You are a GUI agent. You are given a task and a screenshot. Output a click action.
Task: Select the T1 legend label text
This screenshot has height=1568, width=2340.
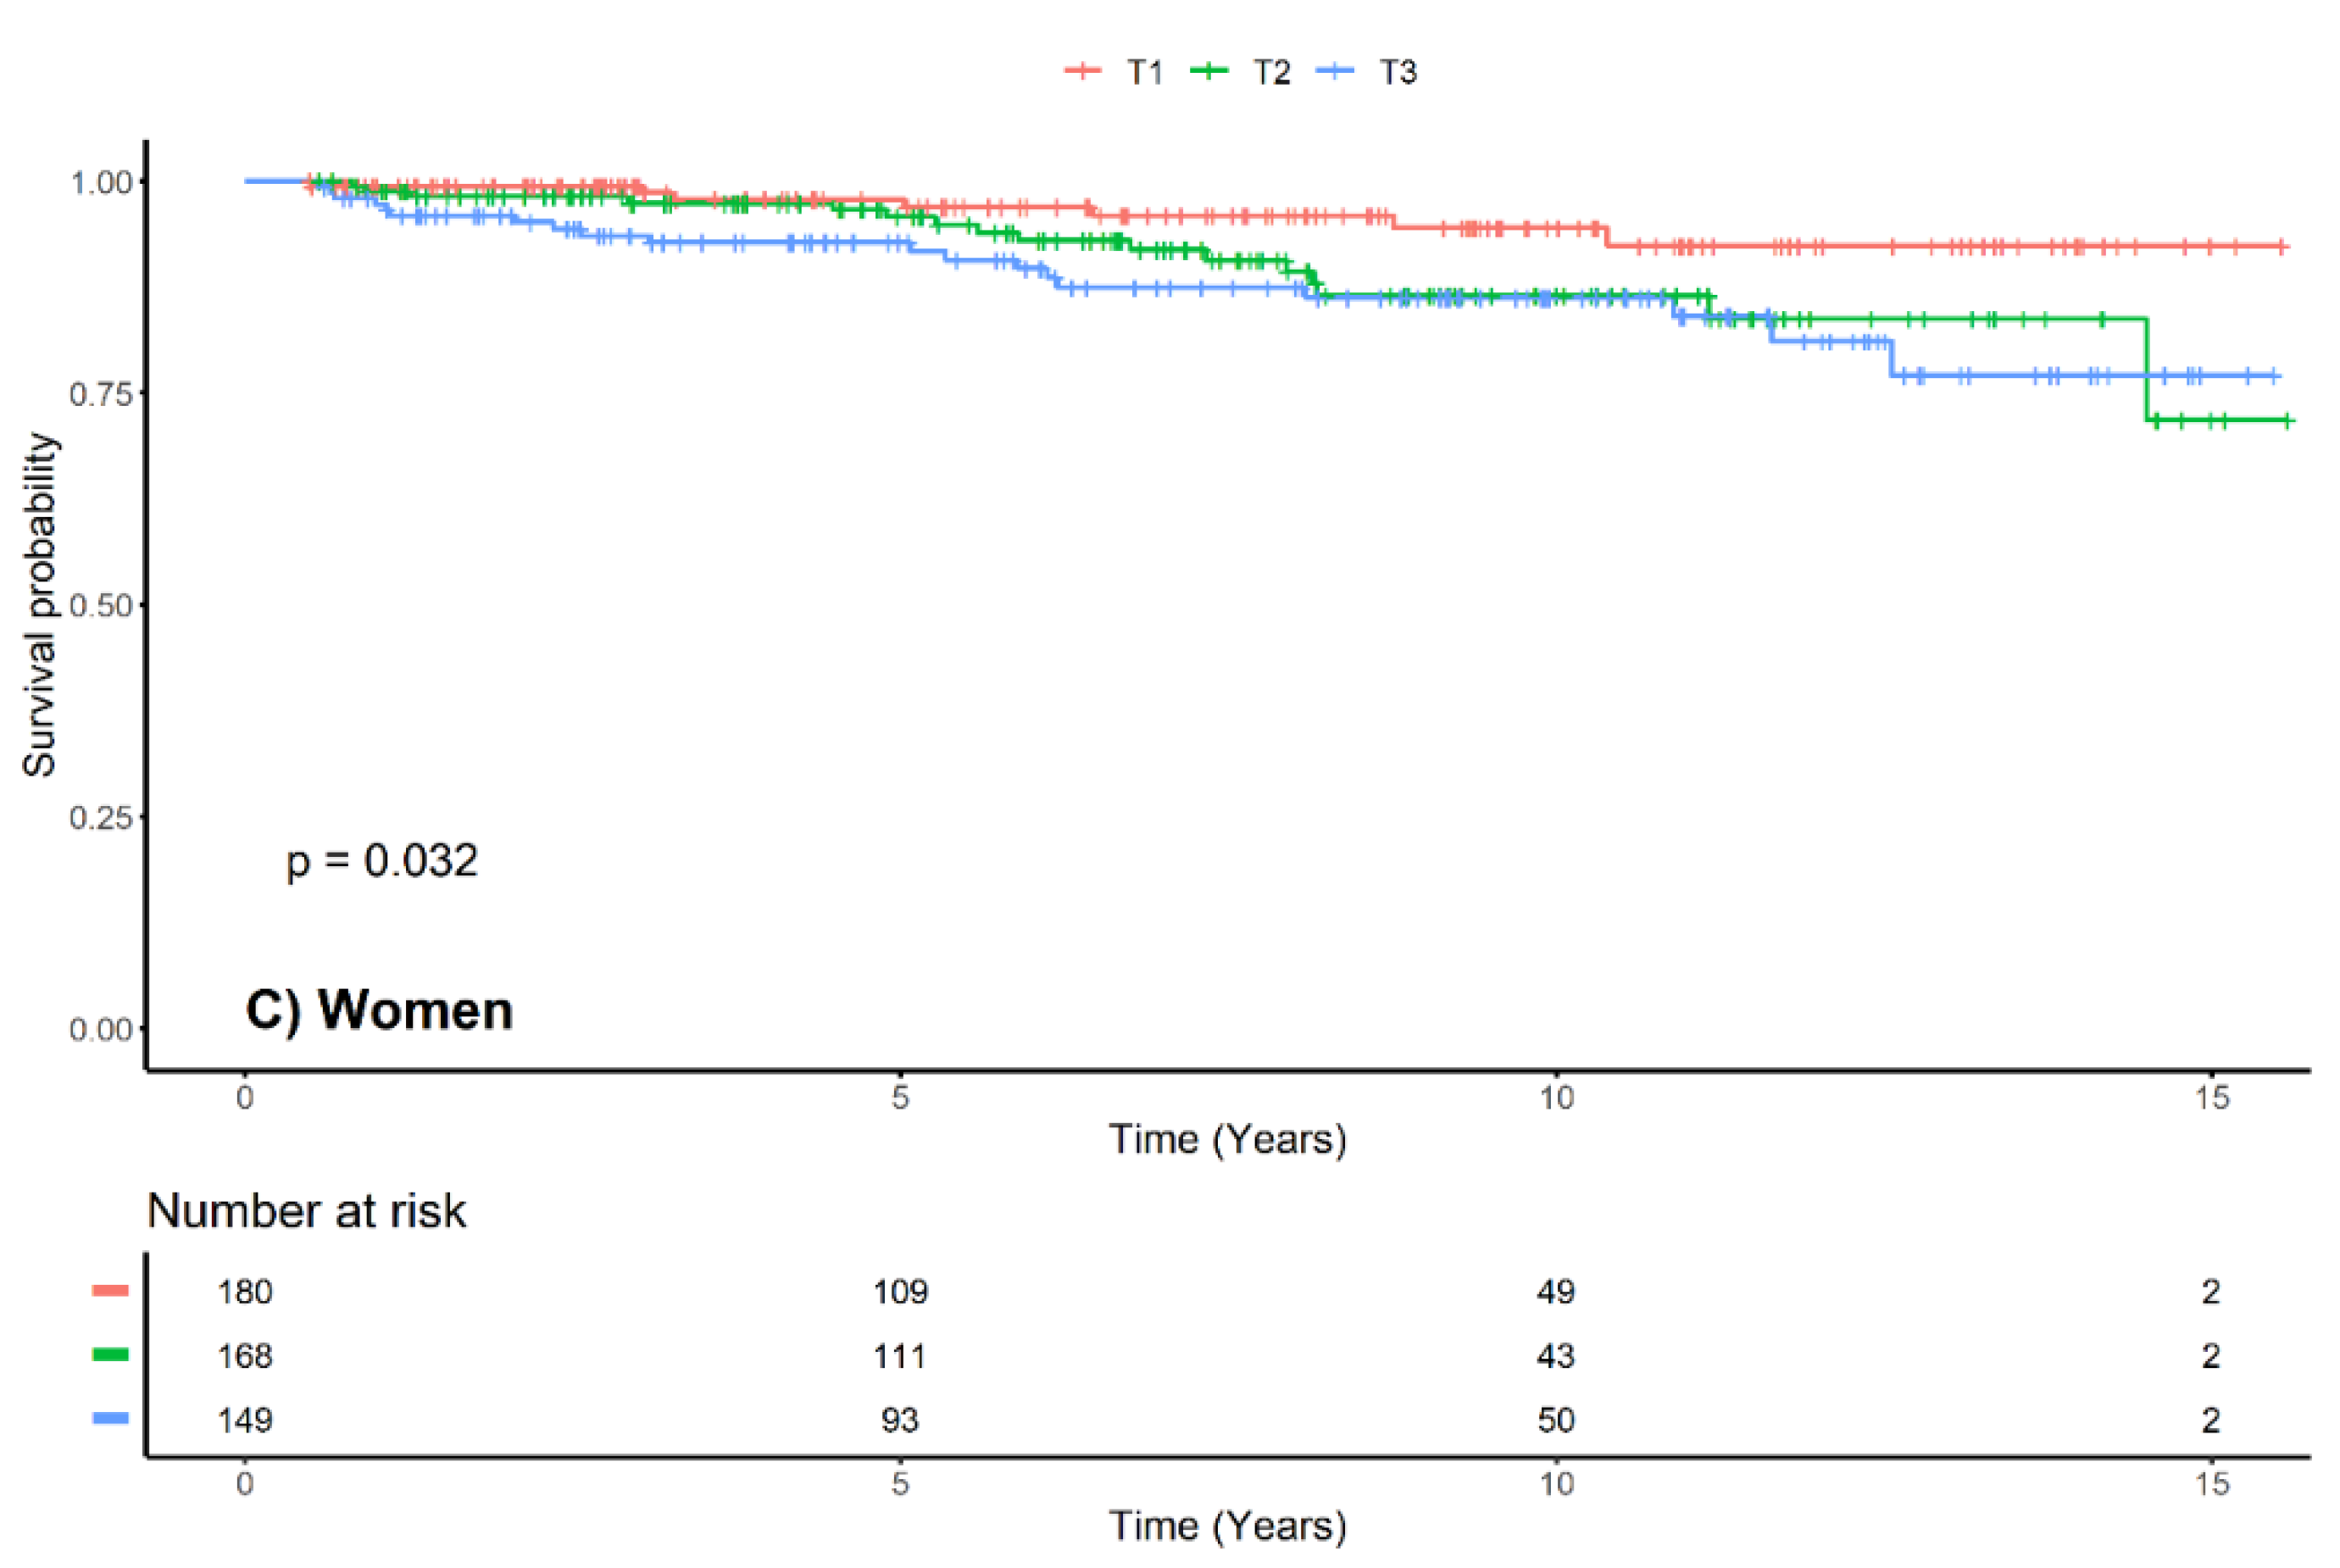click(1145, 72)
